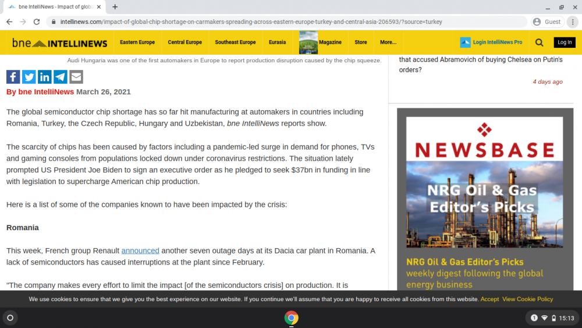Open Southeast Europe menu
This screenshot has height=328, width=582.
click(235, 43)
